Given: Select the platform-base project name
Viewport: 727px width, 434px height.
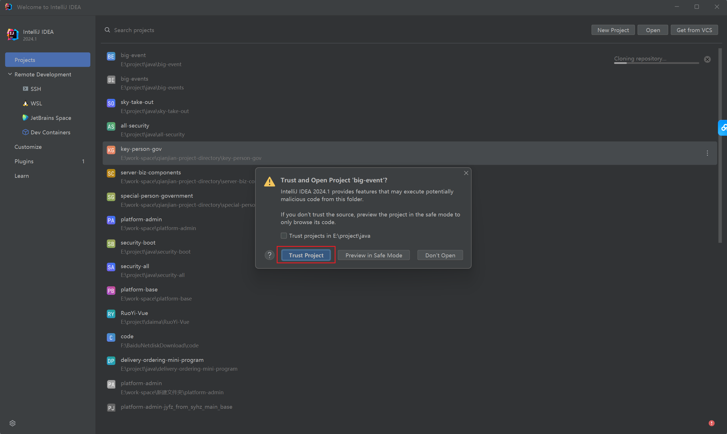Looking at the screenshot, I should (x=139, y=289).
